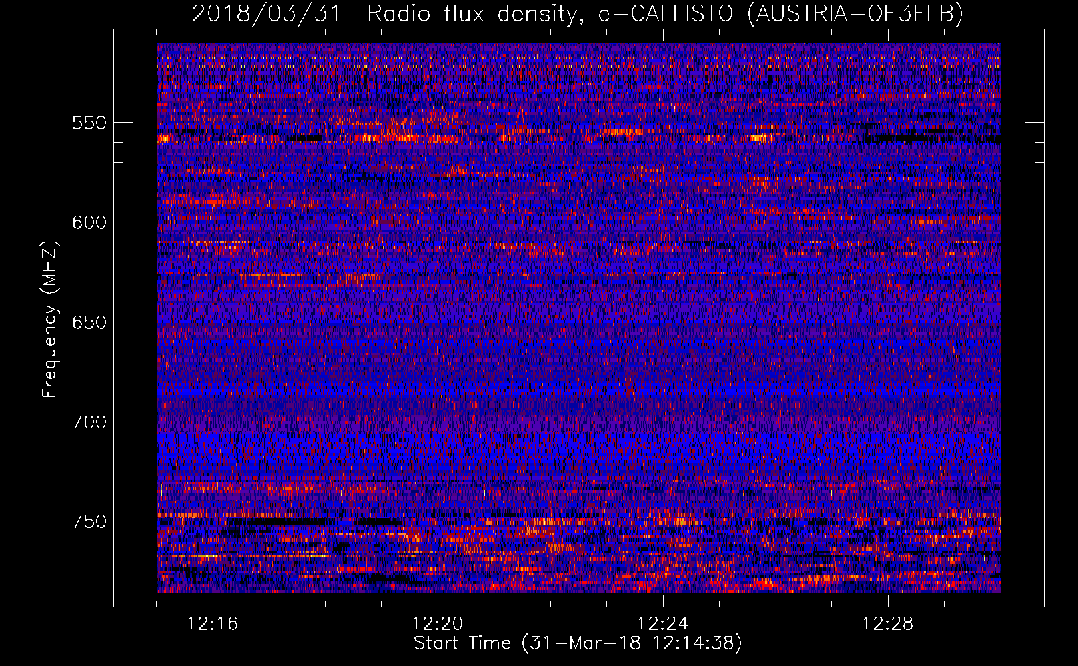Viewport: 1078px width, 666px height.
Task: Click the 12:16 time tick label
Action: [x=213, y=624]
